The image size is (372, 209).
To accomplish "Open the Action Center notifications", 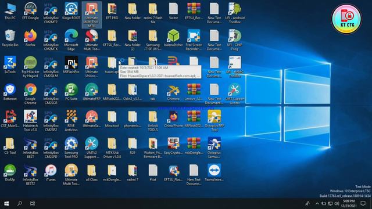I will [x=363, y=204].
